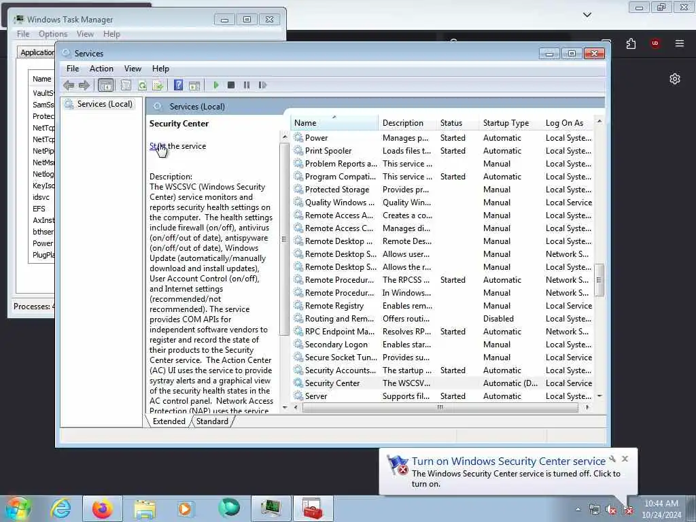Sort by the Log On As column header
Image resolution: width=696 pixels, height=522 pixels.
coord(568,123)
